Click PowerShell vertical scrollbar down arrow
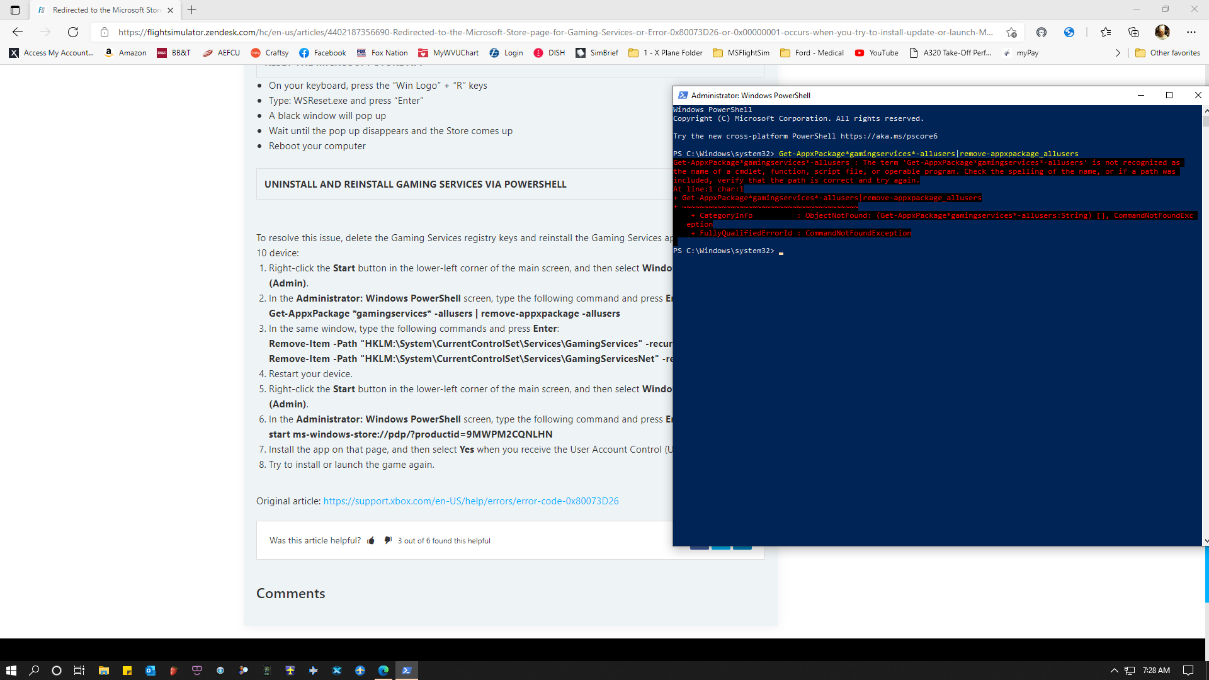 (x=1205, y=540)
